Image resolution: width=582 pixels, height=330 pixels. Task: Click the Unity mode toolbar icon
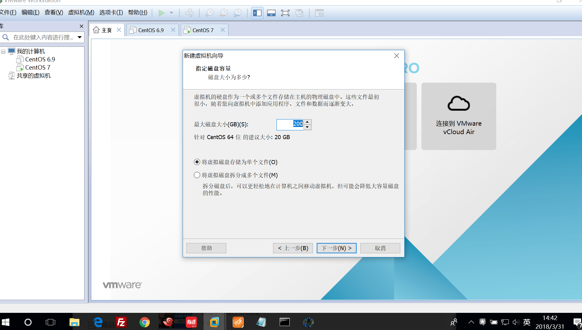tap(300, 13)
